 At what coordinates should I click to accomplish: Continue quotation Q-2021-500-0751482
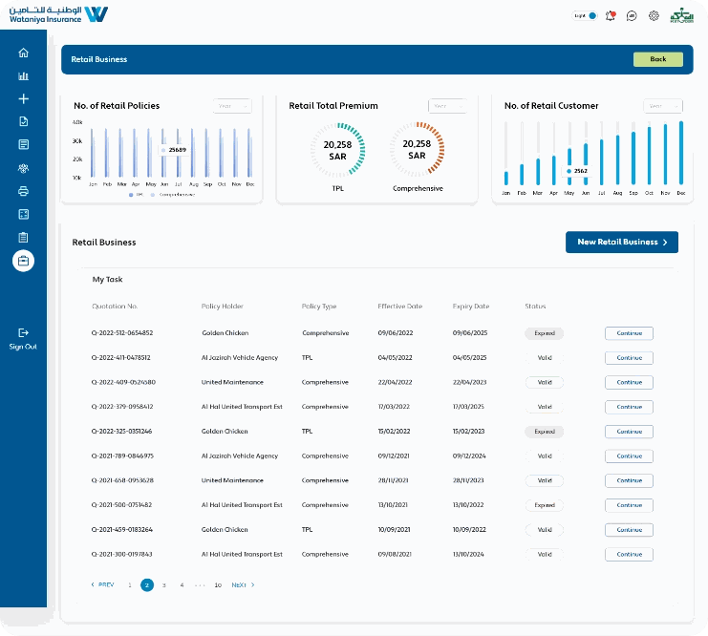629,505
